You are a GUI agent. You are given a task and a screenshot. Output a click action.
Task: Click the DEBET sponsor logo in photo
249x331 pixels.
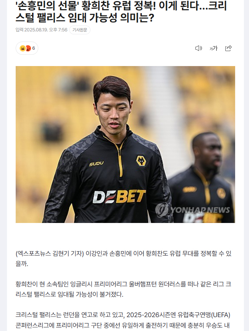point(119,197)
